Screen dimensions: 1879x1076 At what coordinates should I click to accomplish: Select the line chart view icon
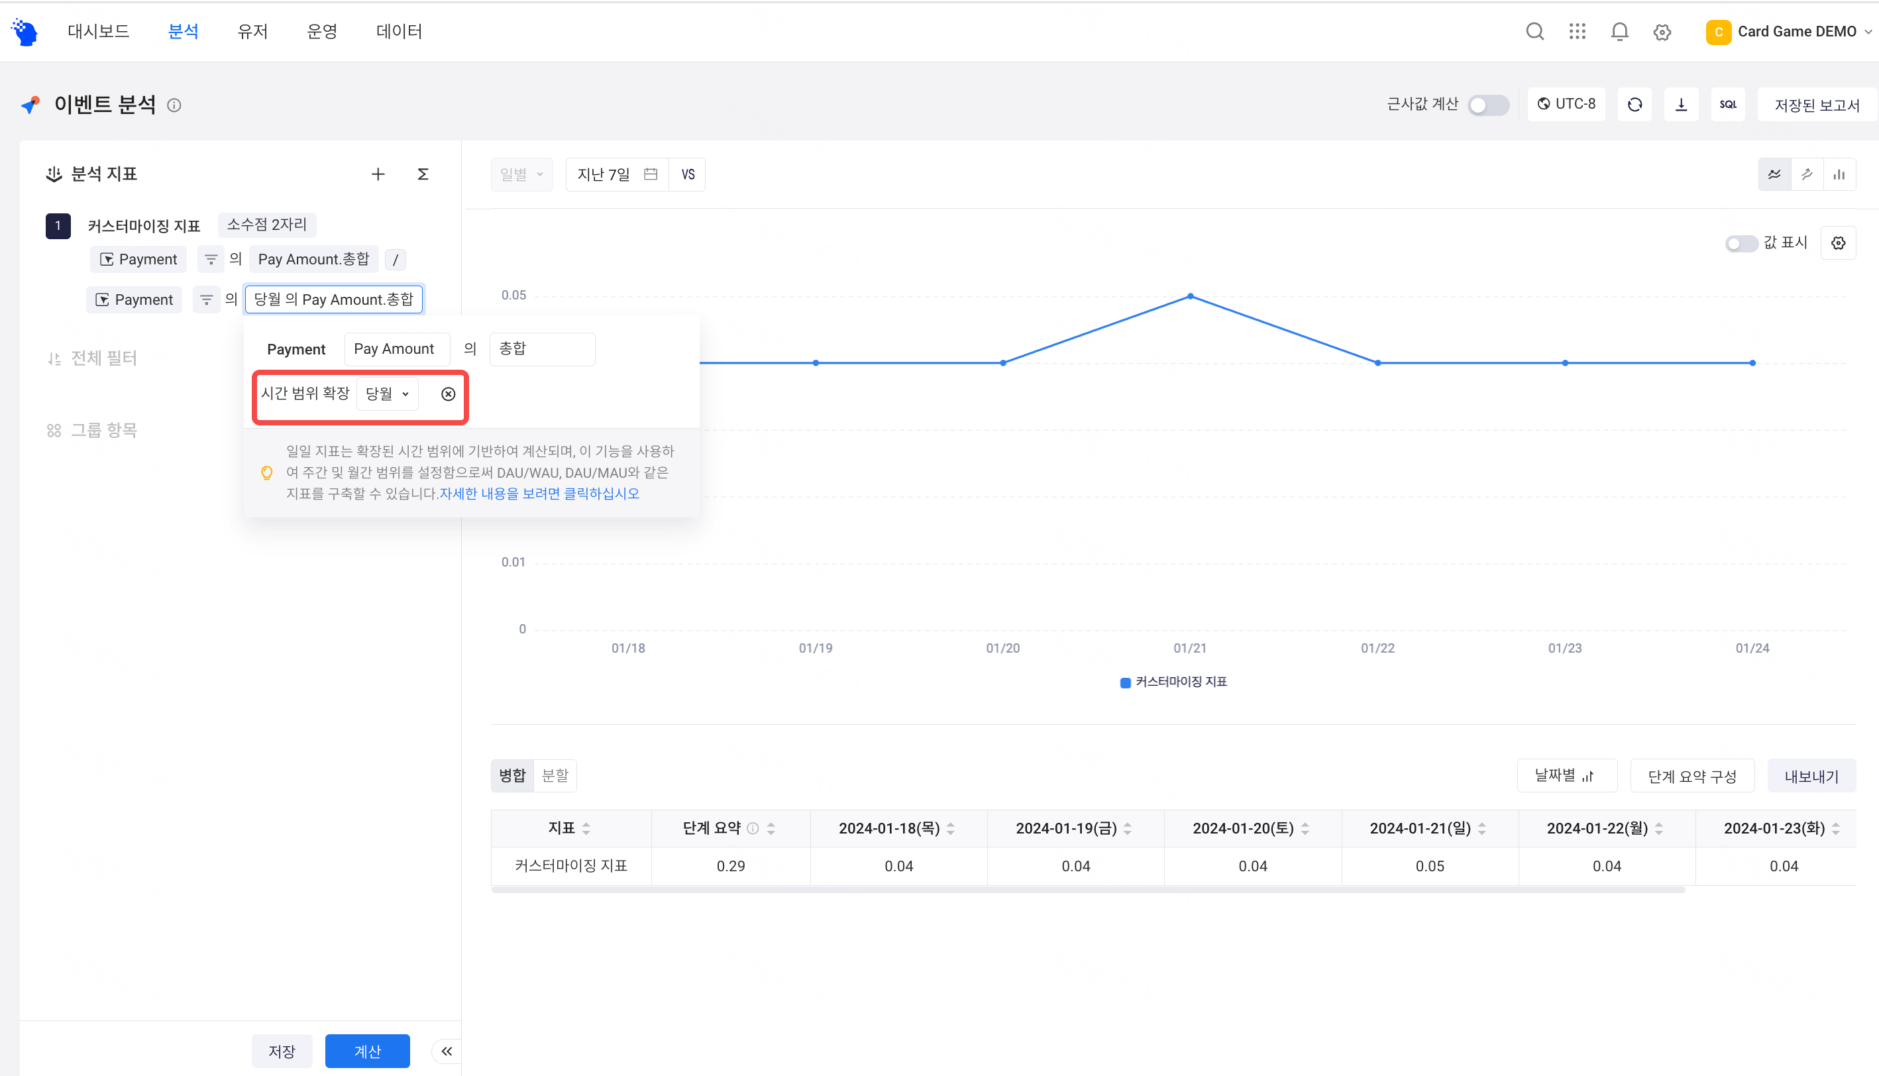(1774, 174)
